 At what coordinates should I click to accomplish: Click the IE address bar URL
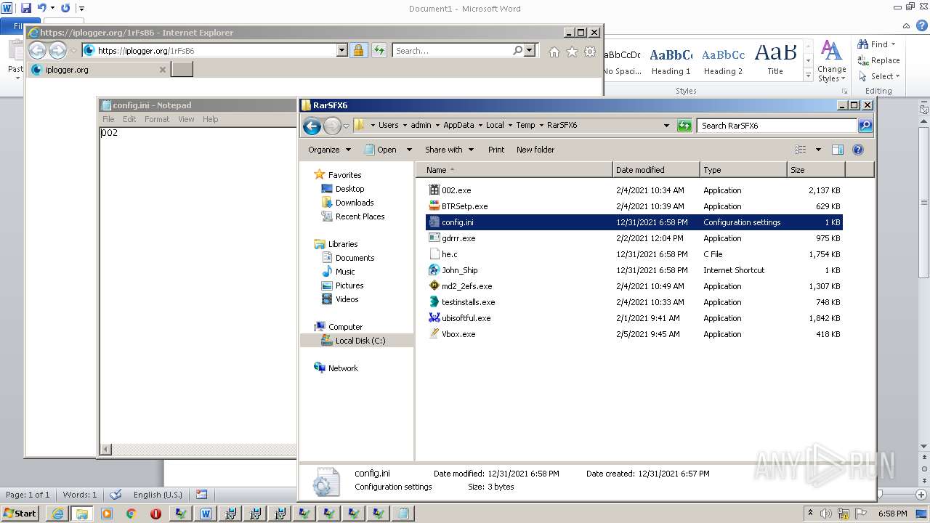145,51
